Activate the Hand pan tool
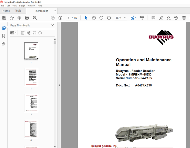The width and height of the screenshot is (190, 148). [x=94, y=18]
